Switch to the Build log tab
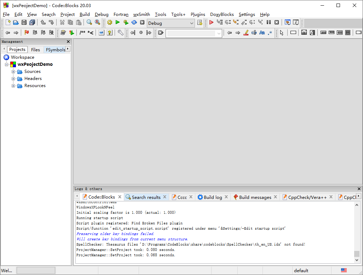This screenshot has width=363, height=275. click(213, 197)
